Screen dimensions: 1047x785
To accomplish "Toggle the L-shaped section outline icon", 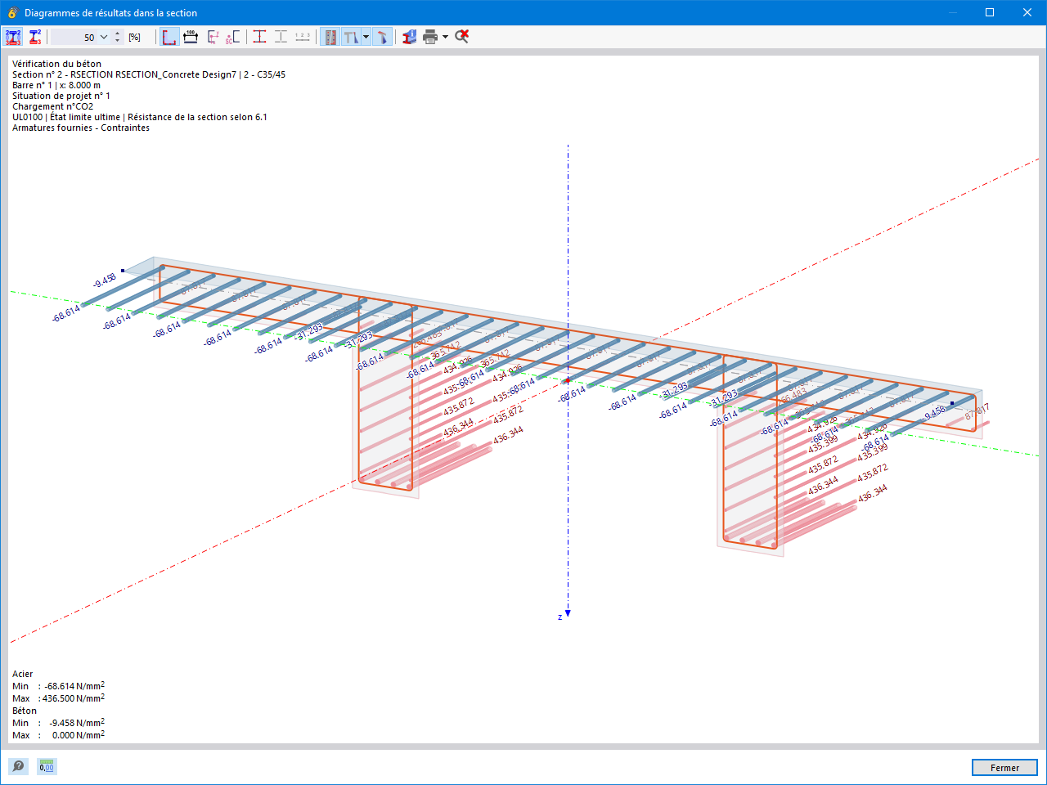I will tap(169, 37).
